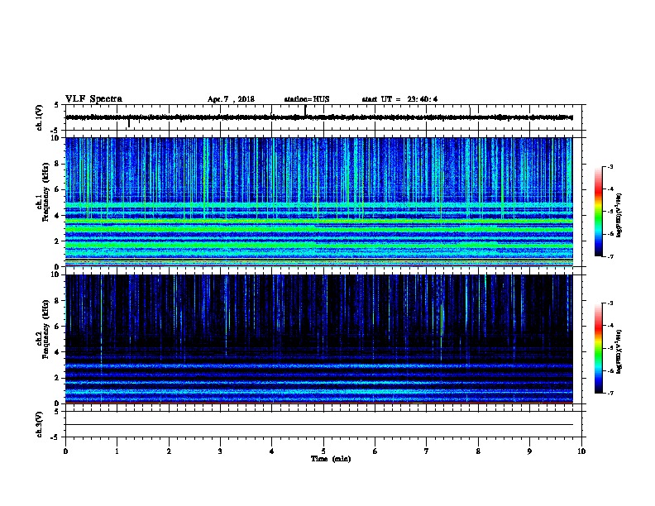Click the "6" tick on the time axis
The image size is (655, 506).
375,451
